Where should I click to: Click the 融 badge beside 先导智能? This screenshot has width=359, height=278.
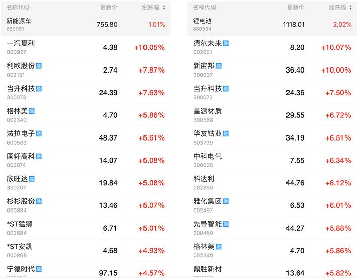[x=225, y=224]
